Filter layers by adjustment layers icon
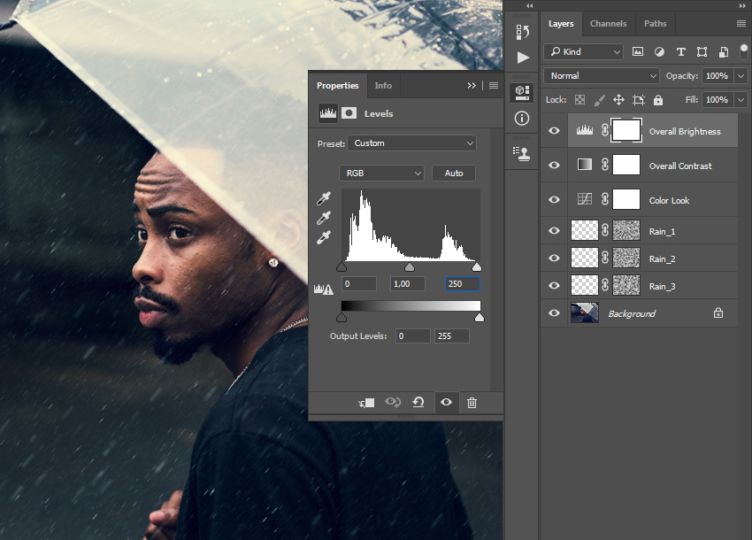The image size is (752, 540). click(x=659, y=52)
